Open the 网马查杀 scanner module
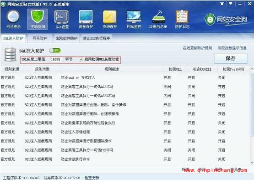 tap(13, 20)
